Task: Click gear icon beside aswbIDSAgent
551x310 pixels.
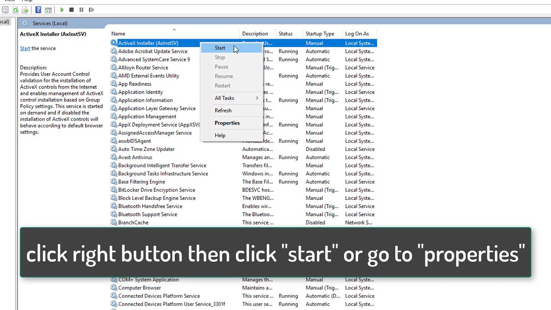Action: 114,141
